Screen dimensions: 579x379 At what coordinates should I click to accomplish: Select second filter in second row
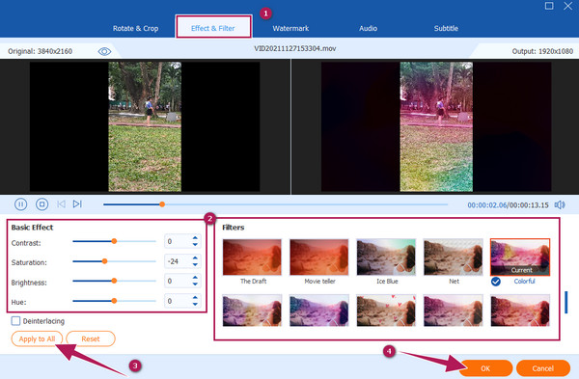(x=319, y=311)
